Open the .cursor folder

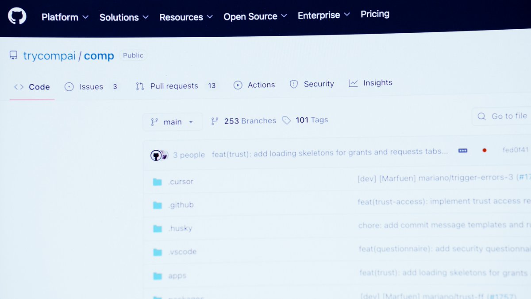point(181,182)
